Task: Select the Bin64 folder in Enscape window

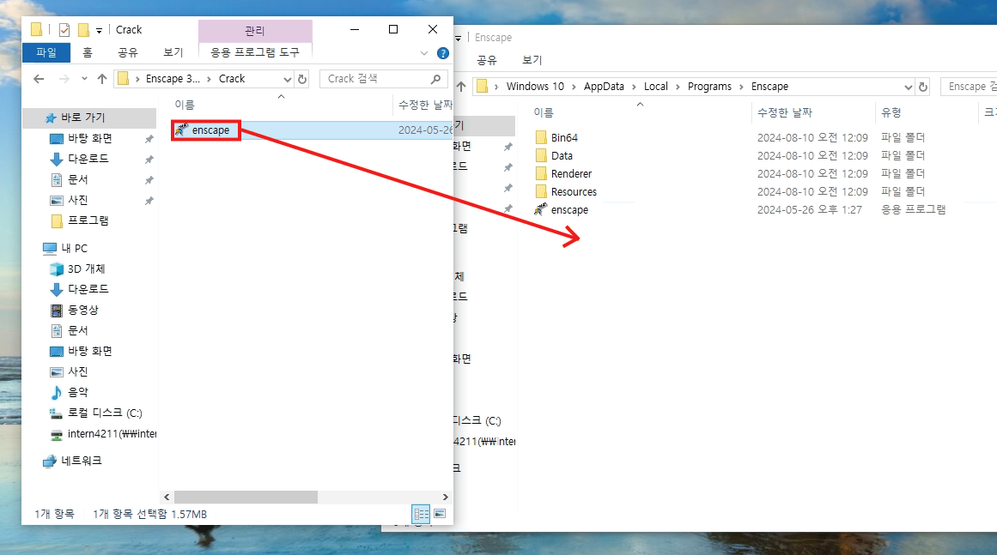Action: point(564,138)
